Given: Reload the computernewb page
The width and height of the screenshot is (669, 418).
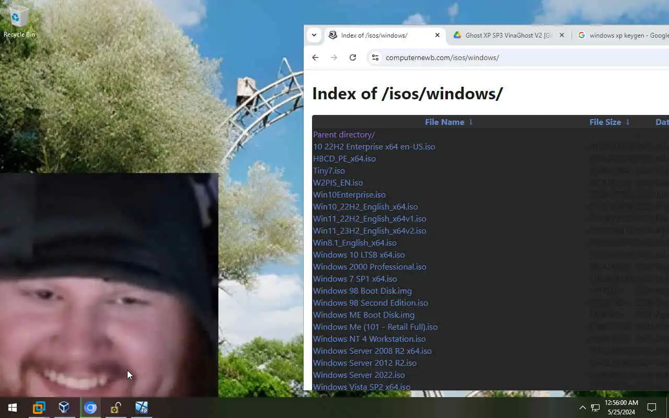Looking at the screenshot, I should 353,57.
